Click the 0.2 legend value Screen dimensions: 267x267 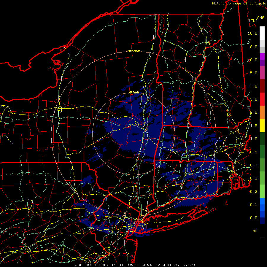point(254,192)
